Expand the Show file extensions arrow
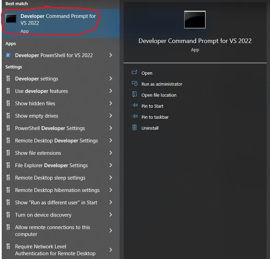Screen dimensions: 270x259 tap(111, 153)
